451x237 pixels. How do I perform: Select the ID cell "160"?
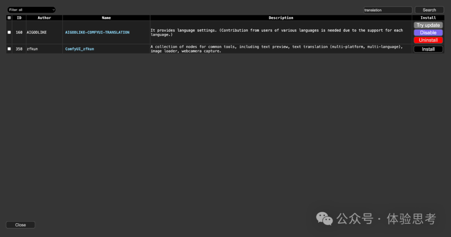tap(19, 33)
